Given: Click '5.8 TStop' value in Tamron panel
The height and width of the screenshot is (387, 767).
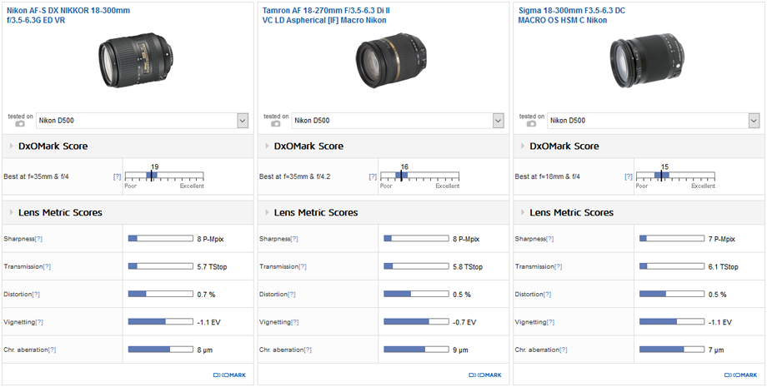Looking at the screenshot, I should 468,267.
